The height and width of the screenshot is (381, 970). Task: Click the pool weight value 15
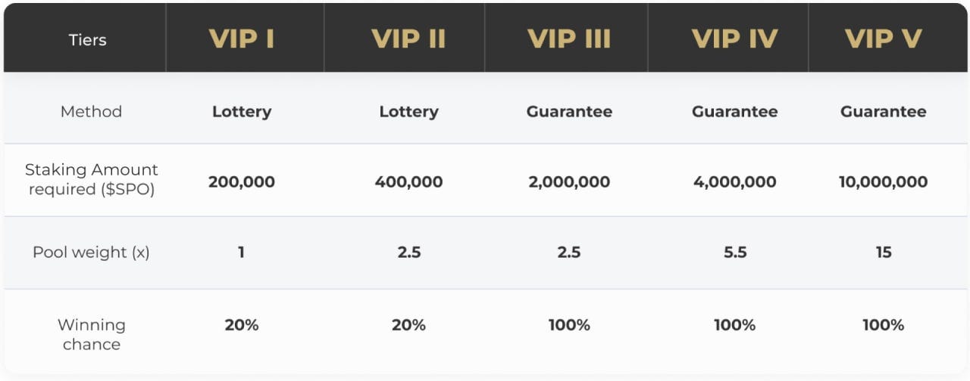coord(883,252)
